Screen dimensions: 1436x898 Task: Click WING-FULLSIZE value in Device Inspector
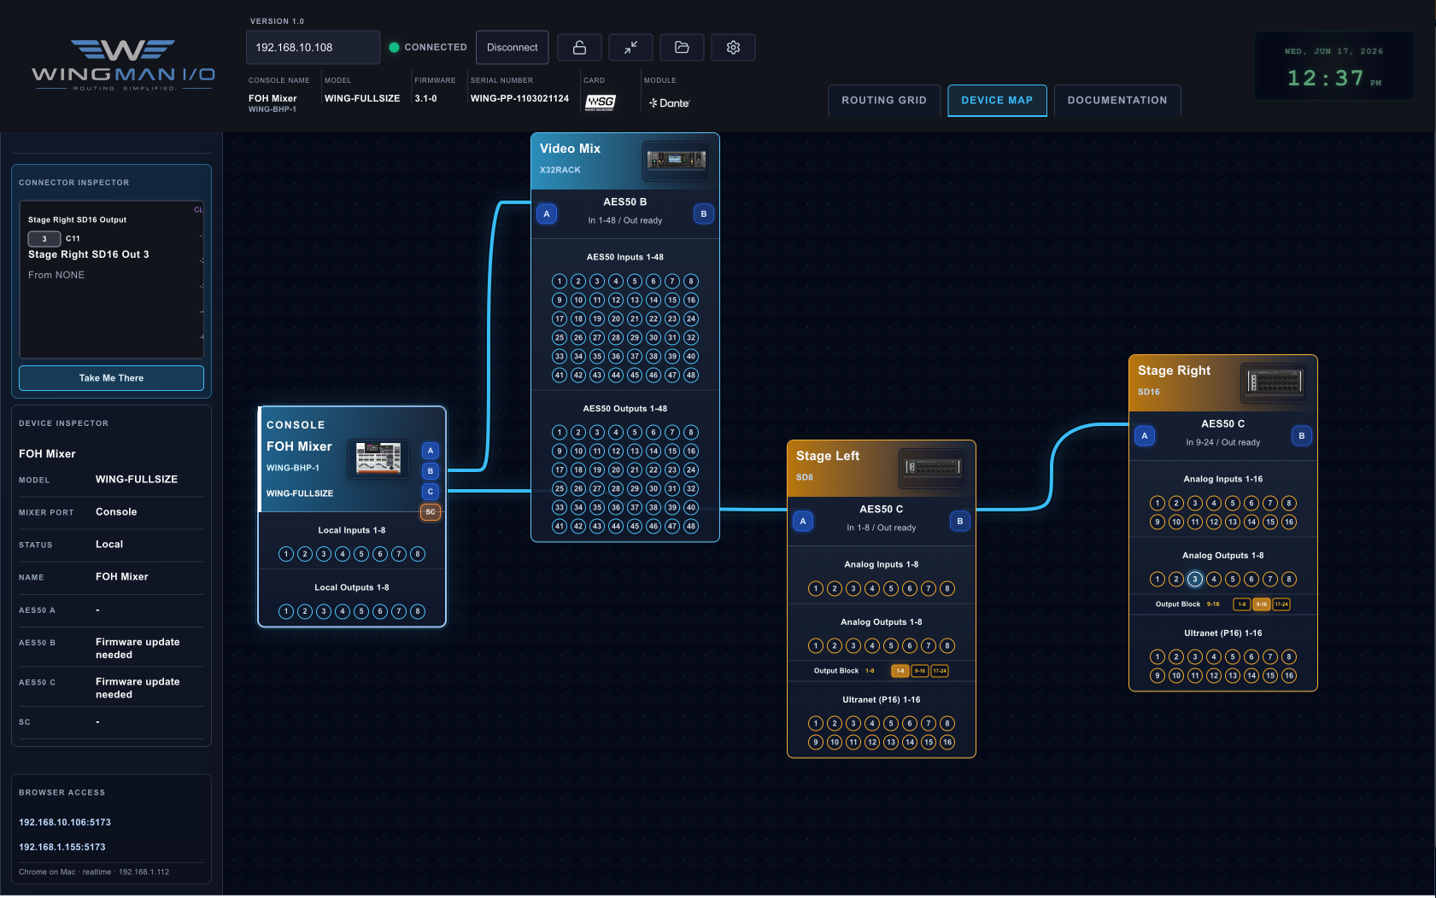pos(137,480)
